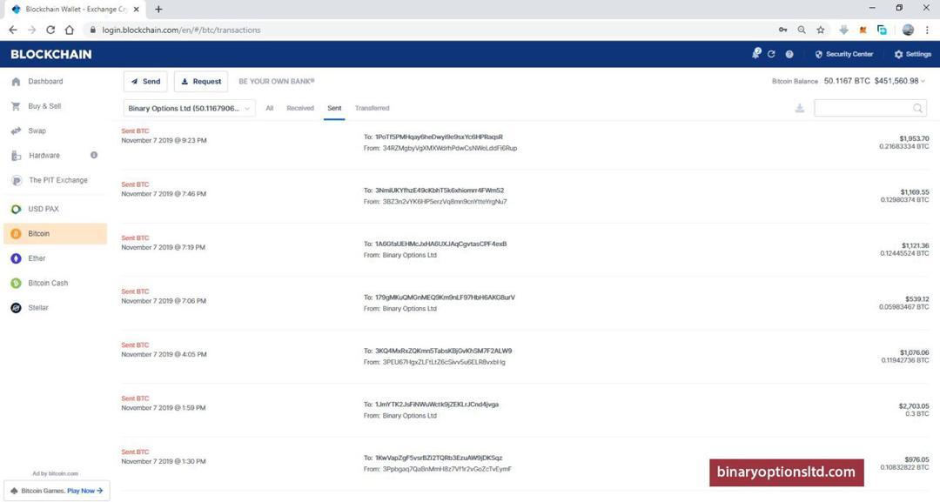Screen dimensions: 940x502
Task: Open Settings in header
Action: pyautogui.click(x=912, y=54)
